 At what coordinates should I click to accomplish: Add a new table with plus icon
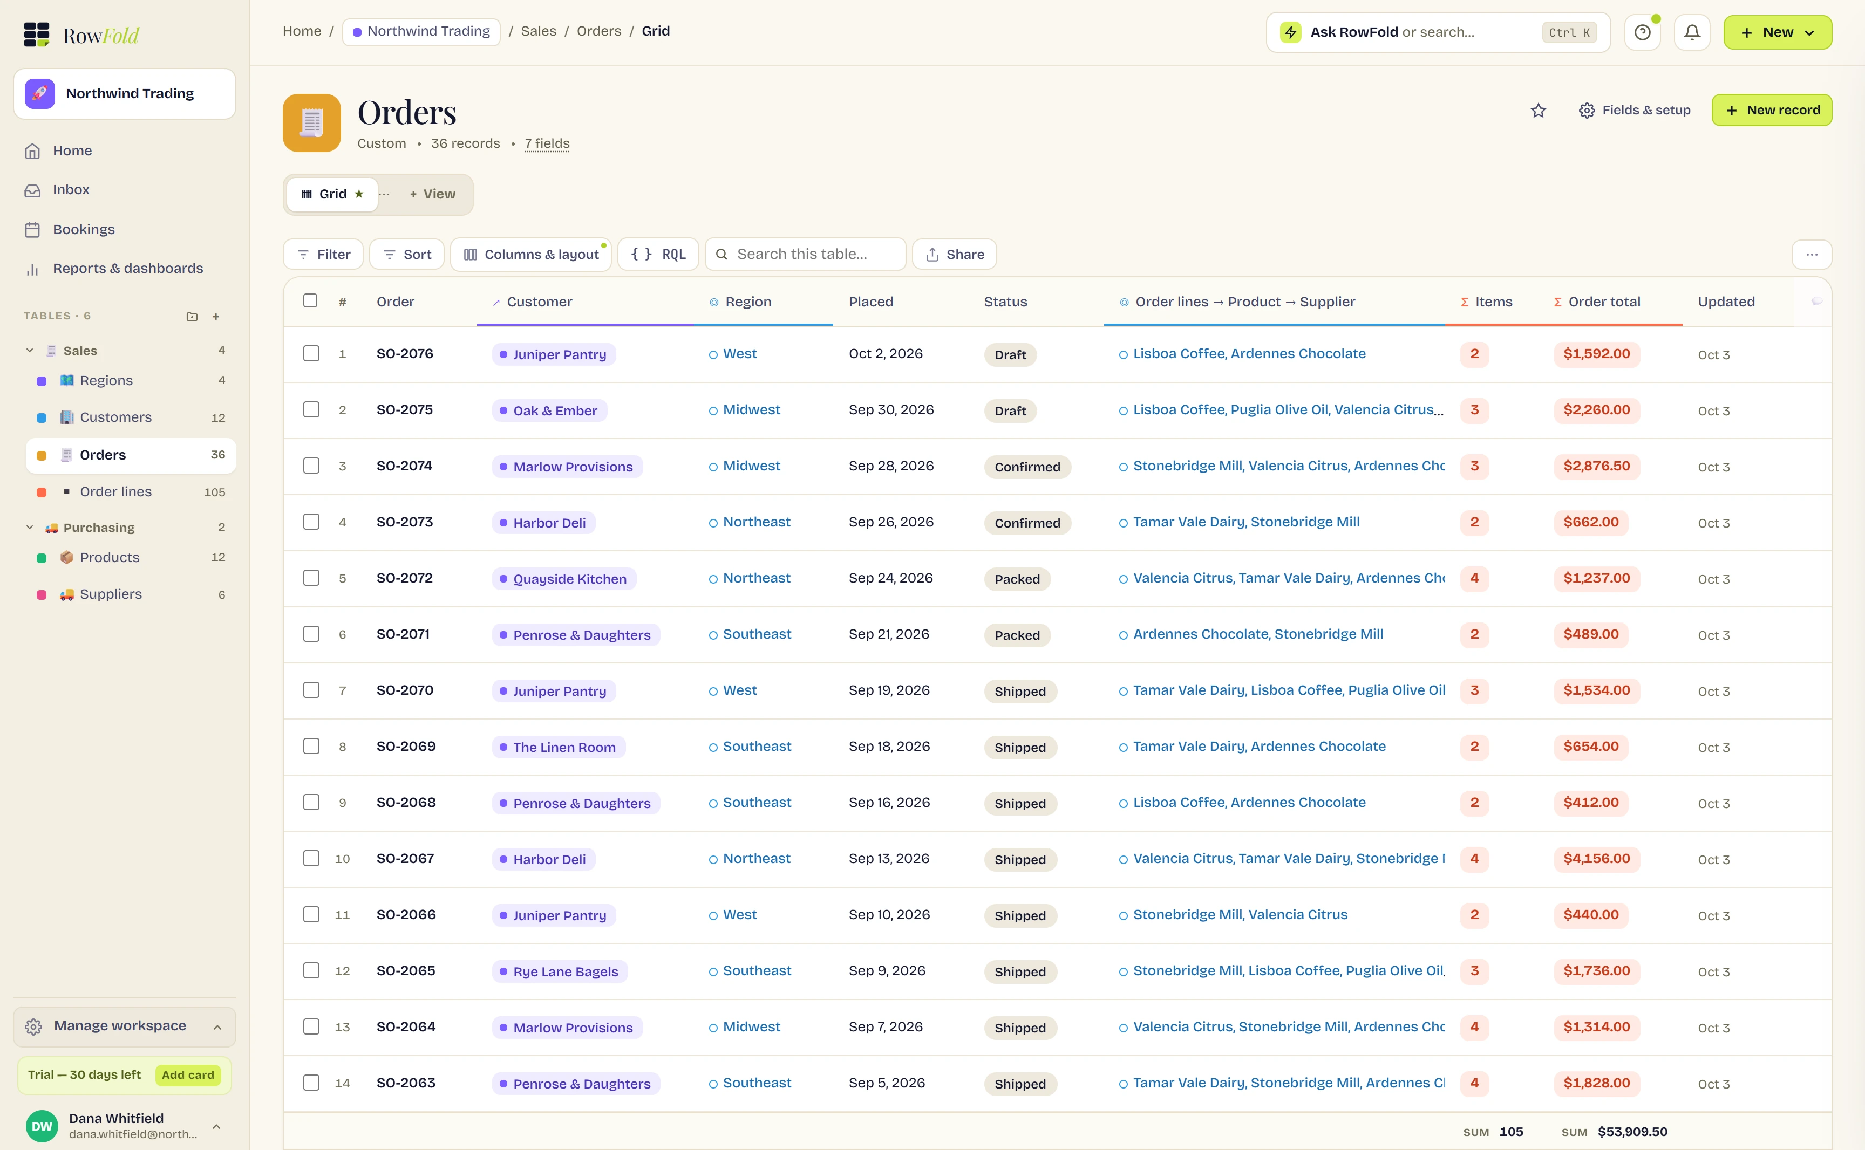tap(215, 317)
